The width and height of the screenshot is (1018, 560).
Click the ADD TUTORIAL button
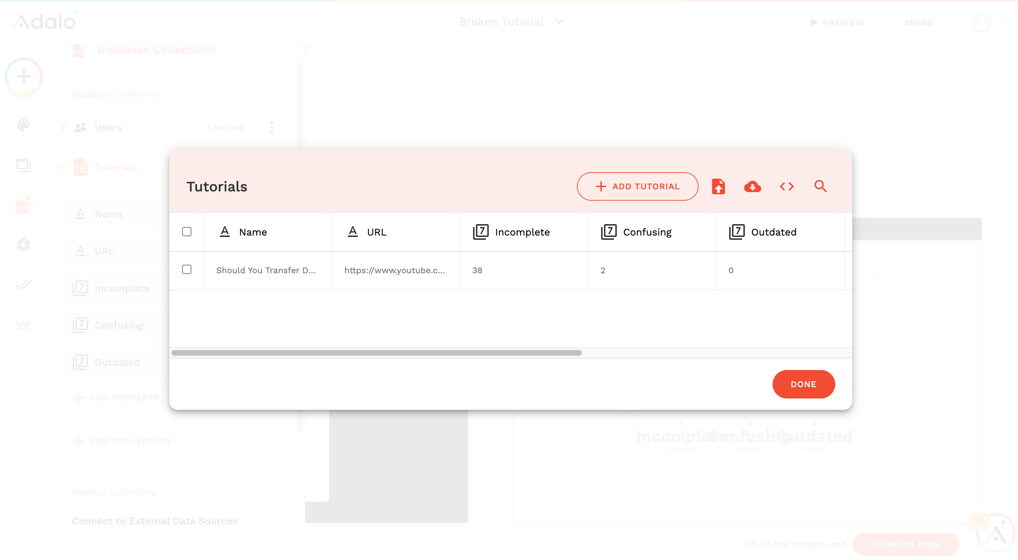637,186
